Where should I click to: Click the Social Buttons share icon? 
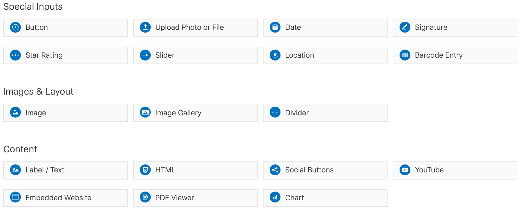(275, 170)
